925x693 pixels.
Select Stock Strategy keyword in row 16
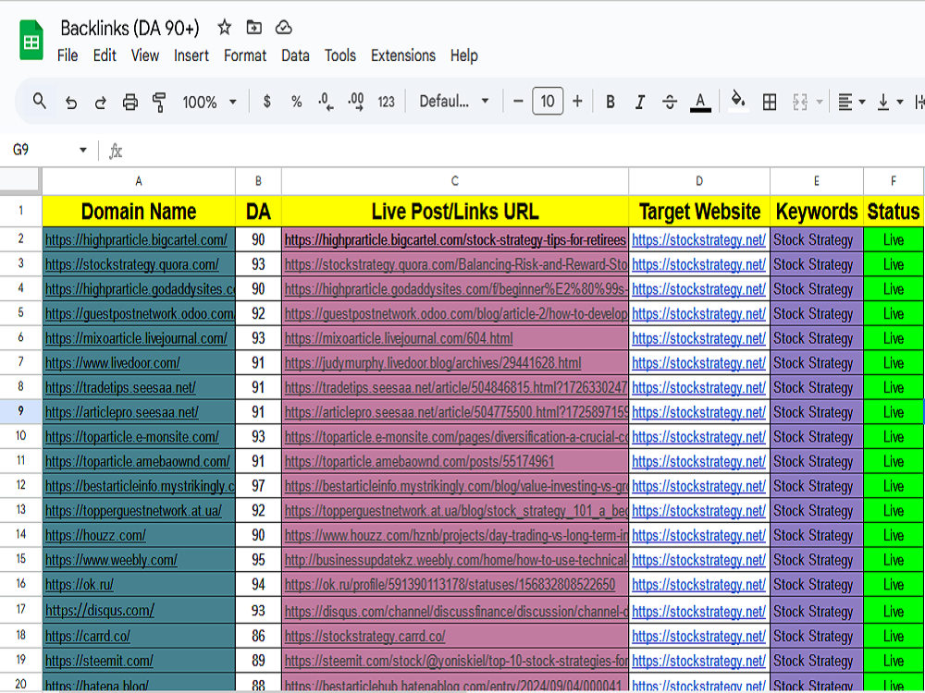point(817,585)
